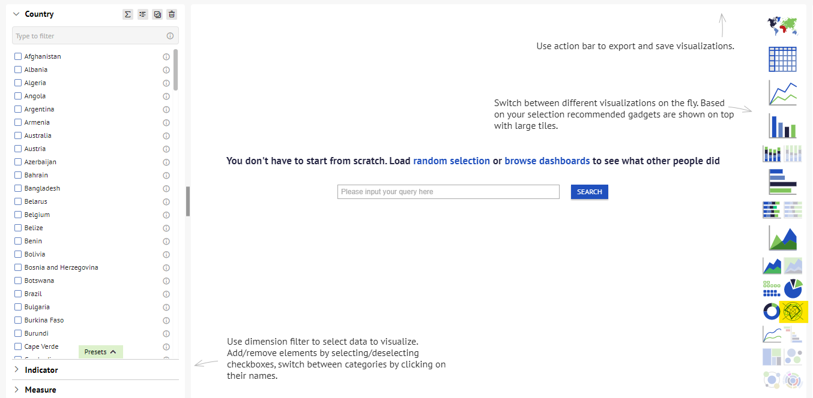Screen dimensions: 813x398
Task: Click the country list scrollbar thumb
Action: pos(175,70)
